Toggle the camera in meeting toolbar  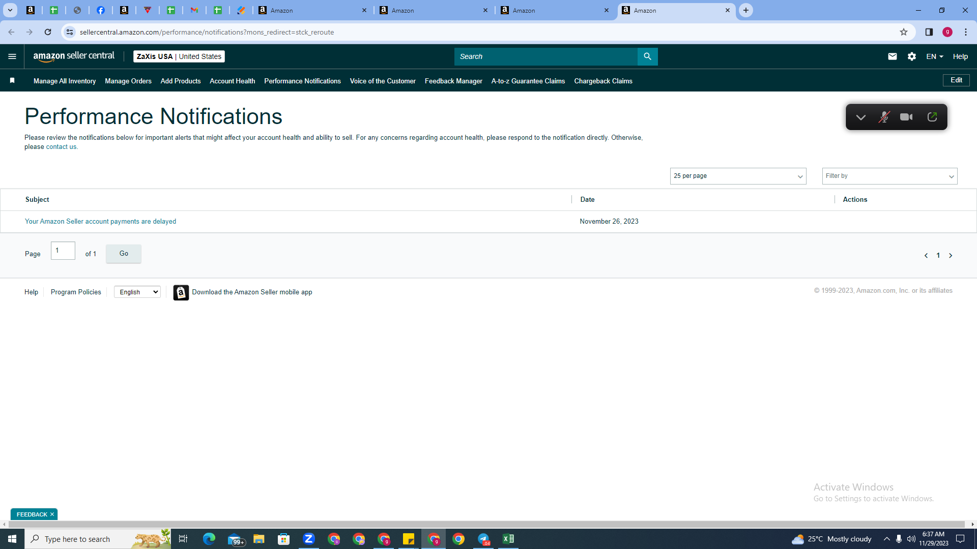pyautogui.click(x=906, y=117)
